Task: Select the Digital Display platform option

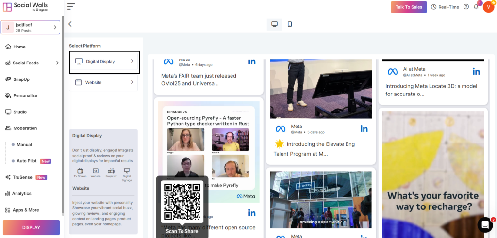Action: point(104,62)
